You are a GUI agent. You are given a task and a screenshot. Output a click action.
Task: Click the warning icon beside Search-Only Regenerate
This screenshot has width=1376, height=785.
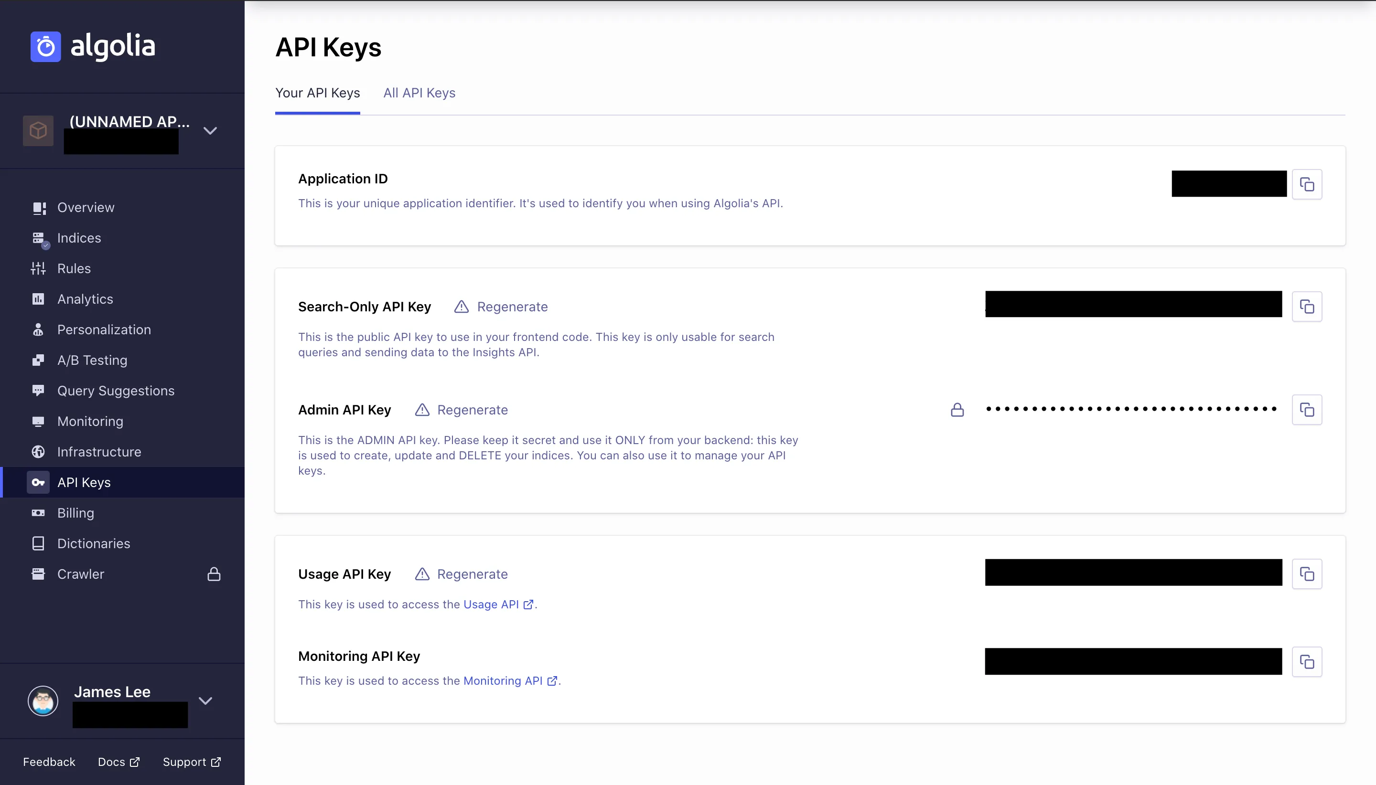click(x=461, y=307)
